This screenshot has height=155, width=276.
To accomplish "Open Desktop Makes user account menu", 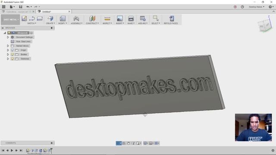I will pyautogui.click(x=257, y=7).
